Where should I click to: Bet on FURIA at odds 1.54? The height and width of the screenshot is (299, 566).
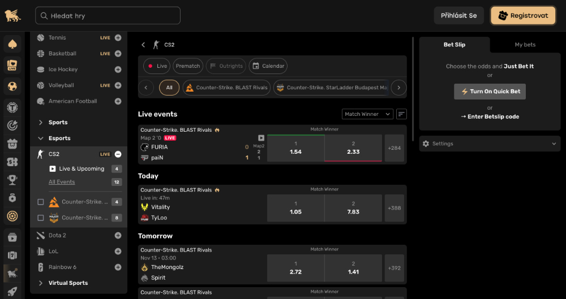pyautogui.click(x=295, y=148)
